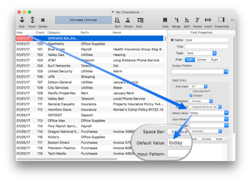Click the Category column header
Viewport: 251px width, 183px height.
(x=63, y=33)
